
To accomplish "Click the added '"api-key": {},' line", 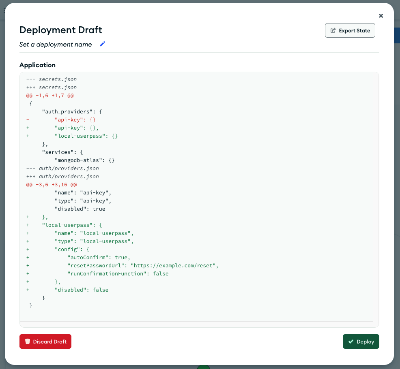I will coord(62,128).
